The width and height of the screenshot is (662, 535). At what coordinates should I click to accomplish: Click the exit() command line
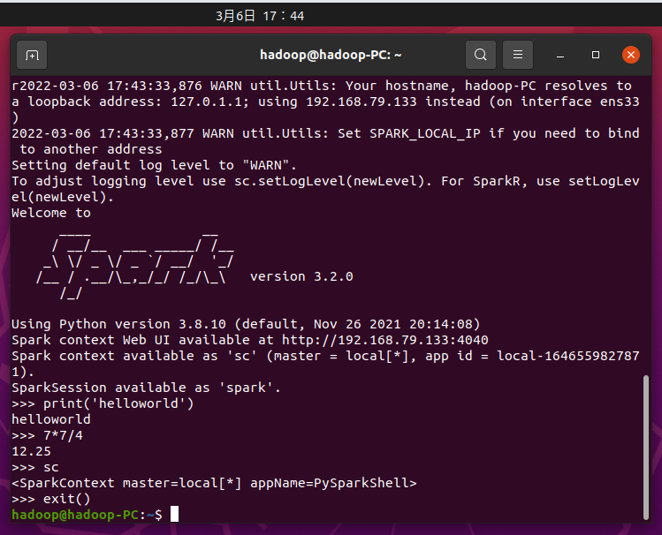[51, 499]
